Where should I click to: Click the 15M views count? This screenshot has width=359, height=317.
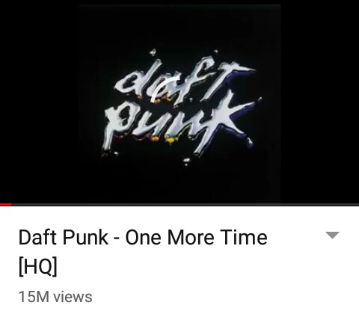[x=55, y=297]
